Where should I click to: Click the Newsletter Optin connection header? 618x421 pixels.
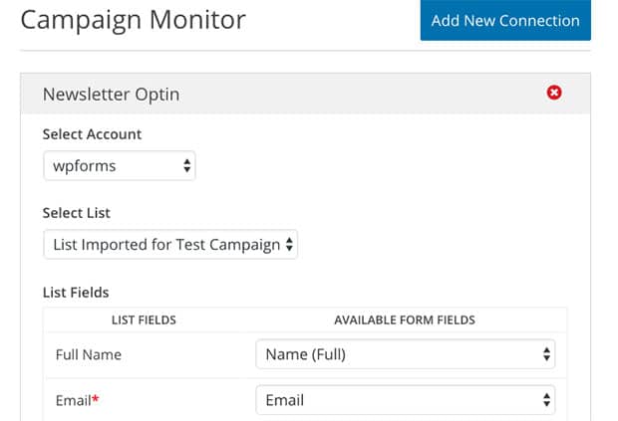305,94
